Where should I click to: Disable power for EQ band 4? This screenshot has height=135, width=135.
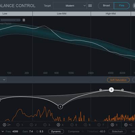point(58,125)
